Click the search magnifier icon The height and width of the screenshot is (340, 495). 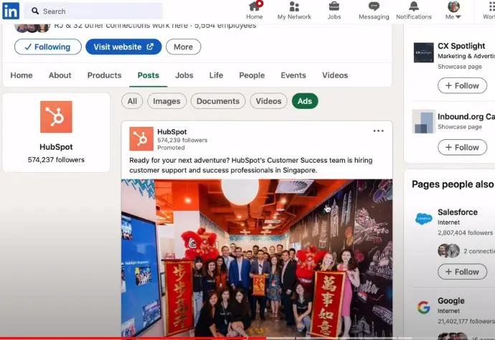[35, 11]
